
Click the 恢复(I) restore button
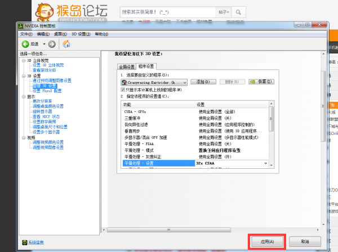tap(261, 82)
